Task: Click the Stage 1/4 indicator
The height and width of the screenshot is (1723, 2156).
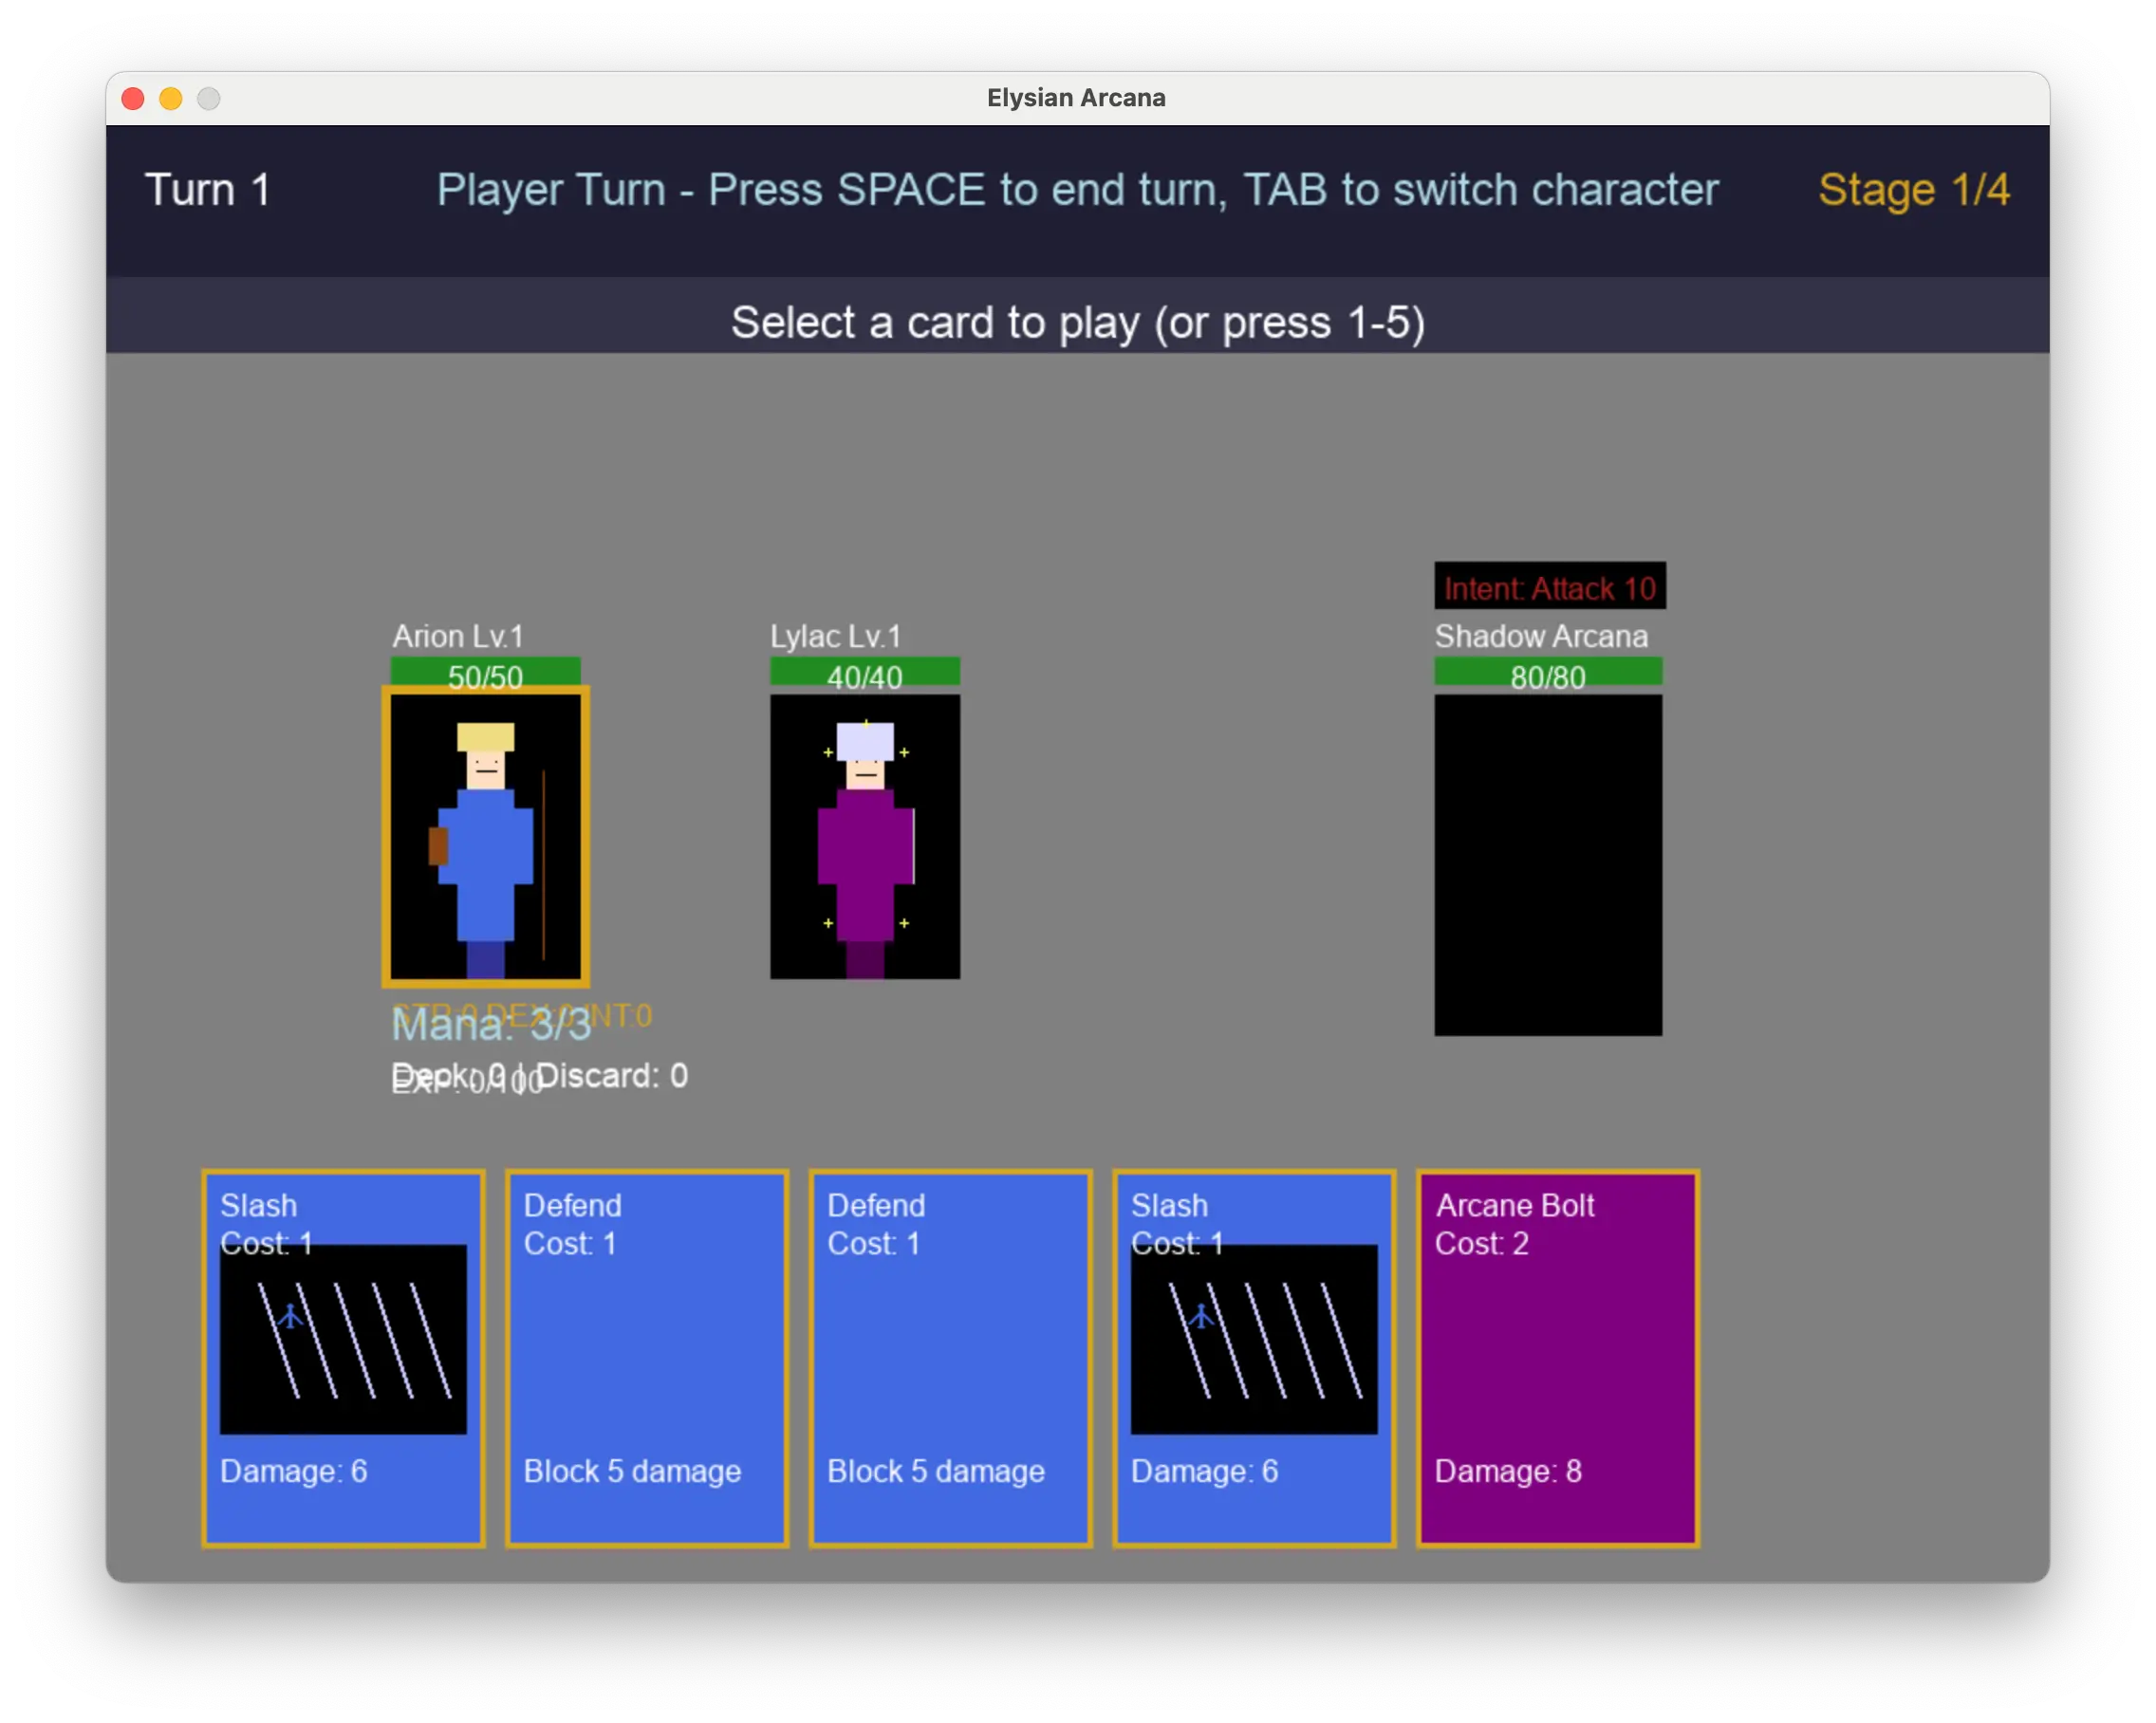Action: pyautogui.click(x=1913, y=190)
